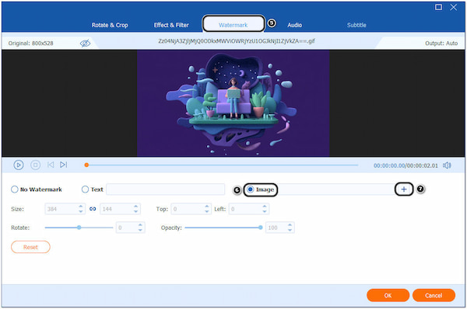Adjust the Rotate slider handle
Viewport: 467px width, 309px height.
coord(79,227)
